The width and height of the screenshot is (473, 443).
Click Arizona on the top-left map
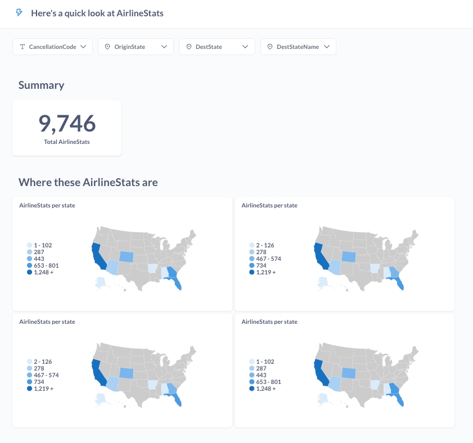(112, 267)
